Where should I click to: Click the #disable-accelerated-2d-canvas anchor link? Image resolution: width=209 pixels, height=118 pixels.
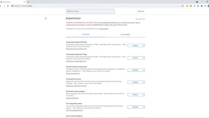(76, 86)
